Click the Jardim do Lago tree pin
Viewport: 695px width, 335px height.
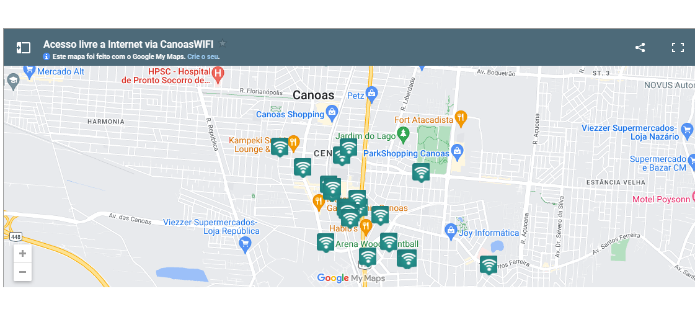[x=404, y=133]
